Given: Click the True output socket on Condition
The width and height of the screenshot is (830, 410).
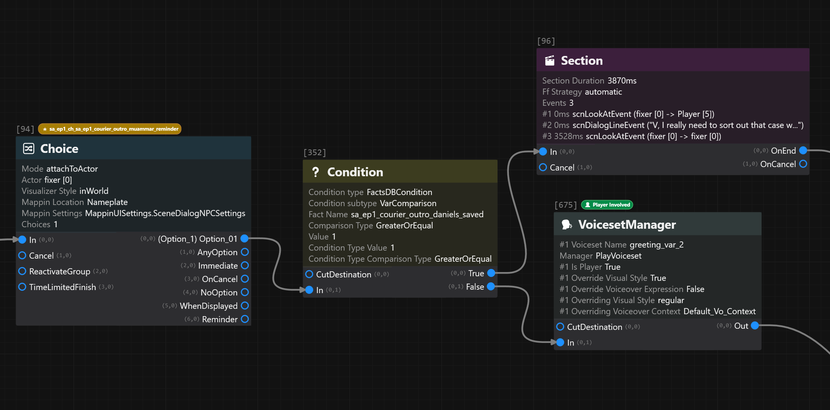Looking at the screenshot, I should [491, 273].
